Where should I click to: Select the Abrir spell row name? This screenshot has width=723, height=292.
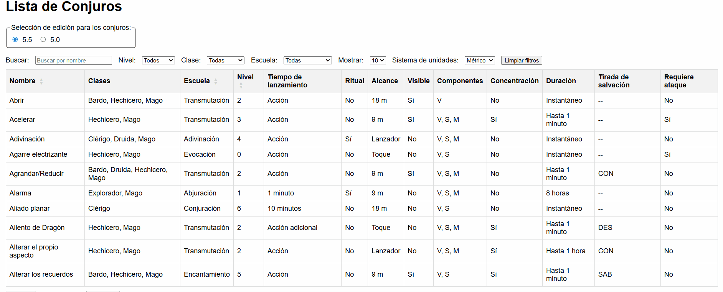17,100
